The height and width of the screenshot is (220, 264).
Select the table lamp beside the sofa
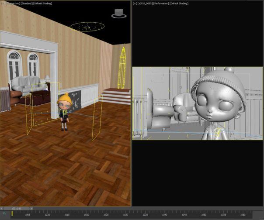pyautogui.click(x=47, y=79)
